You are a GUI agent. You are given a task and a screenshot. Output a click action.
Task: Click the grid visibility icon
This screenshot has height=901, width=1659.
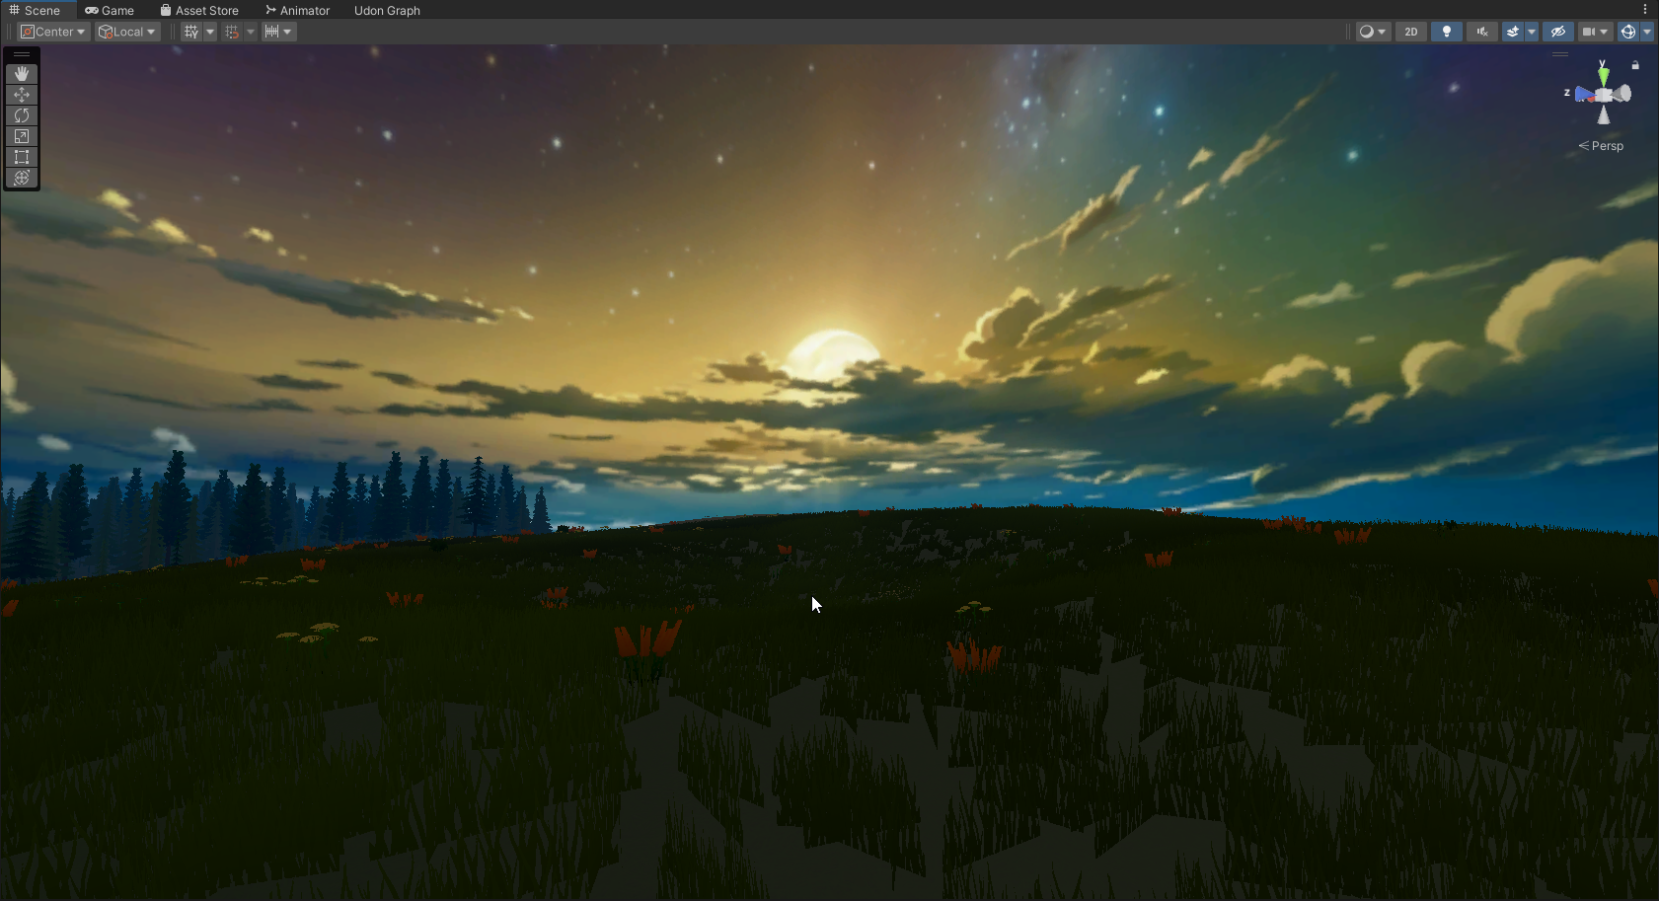(191, 32)
